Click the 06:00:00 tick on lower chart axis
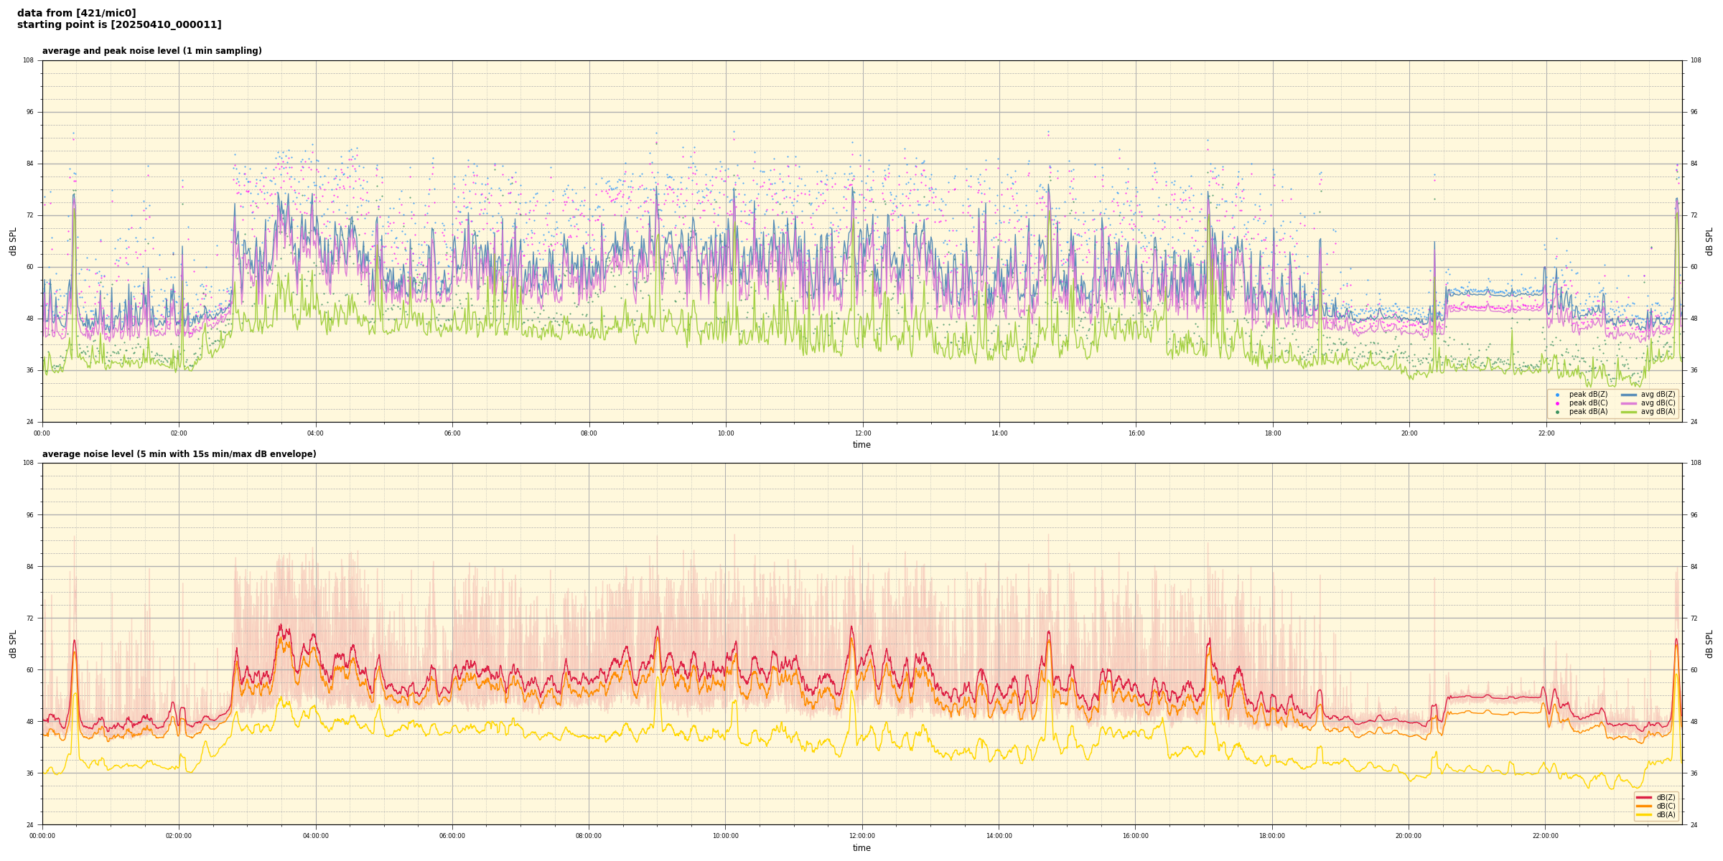This screenshot has width=1723, height=861. pyautogui.click(x=452, y=836)
